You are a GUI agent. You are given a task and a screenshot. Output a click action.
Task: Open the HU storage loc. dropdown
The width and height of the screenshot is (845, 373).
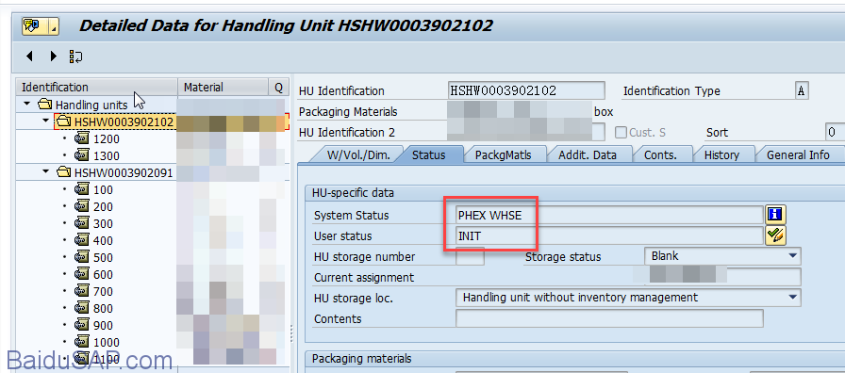click(x=793, y=297)
